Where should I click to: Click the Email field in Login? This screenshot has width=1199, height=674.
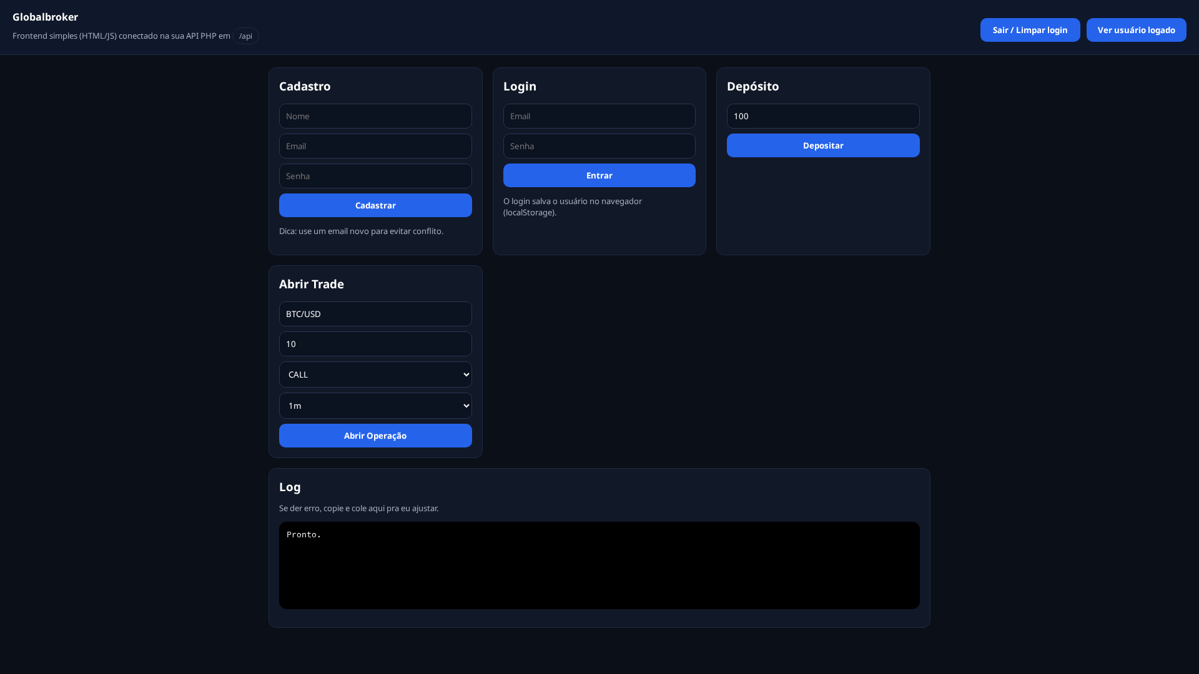tap(599, 115)
